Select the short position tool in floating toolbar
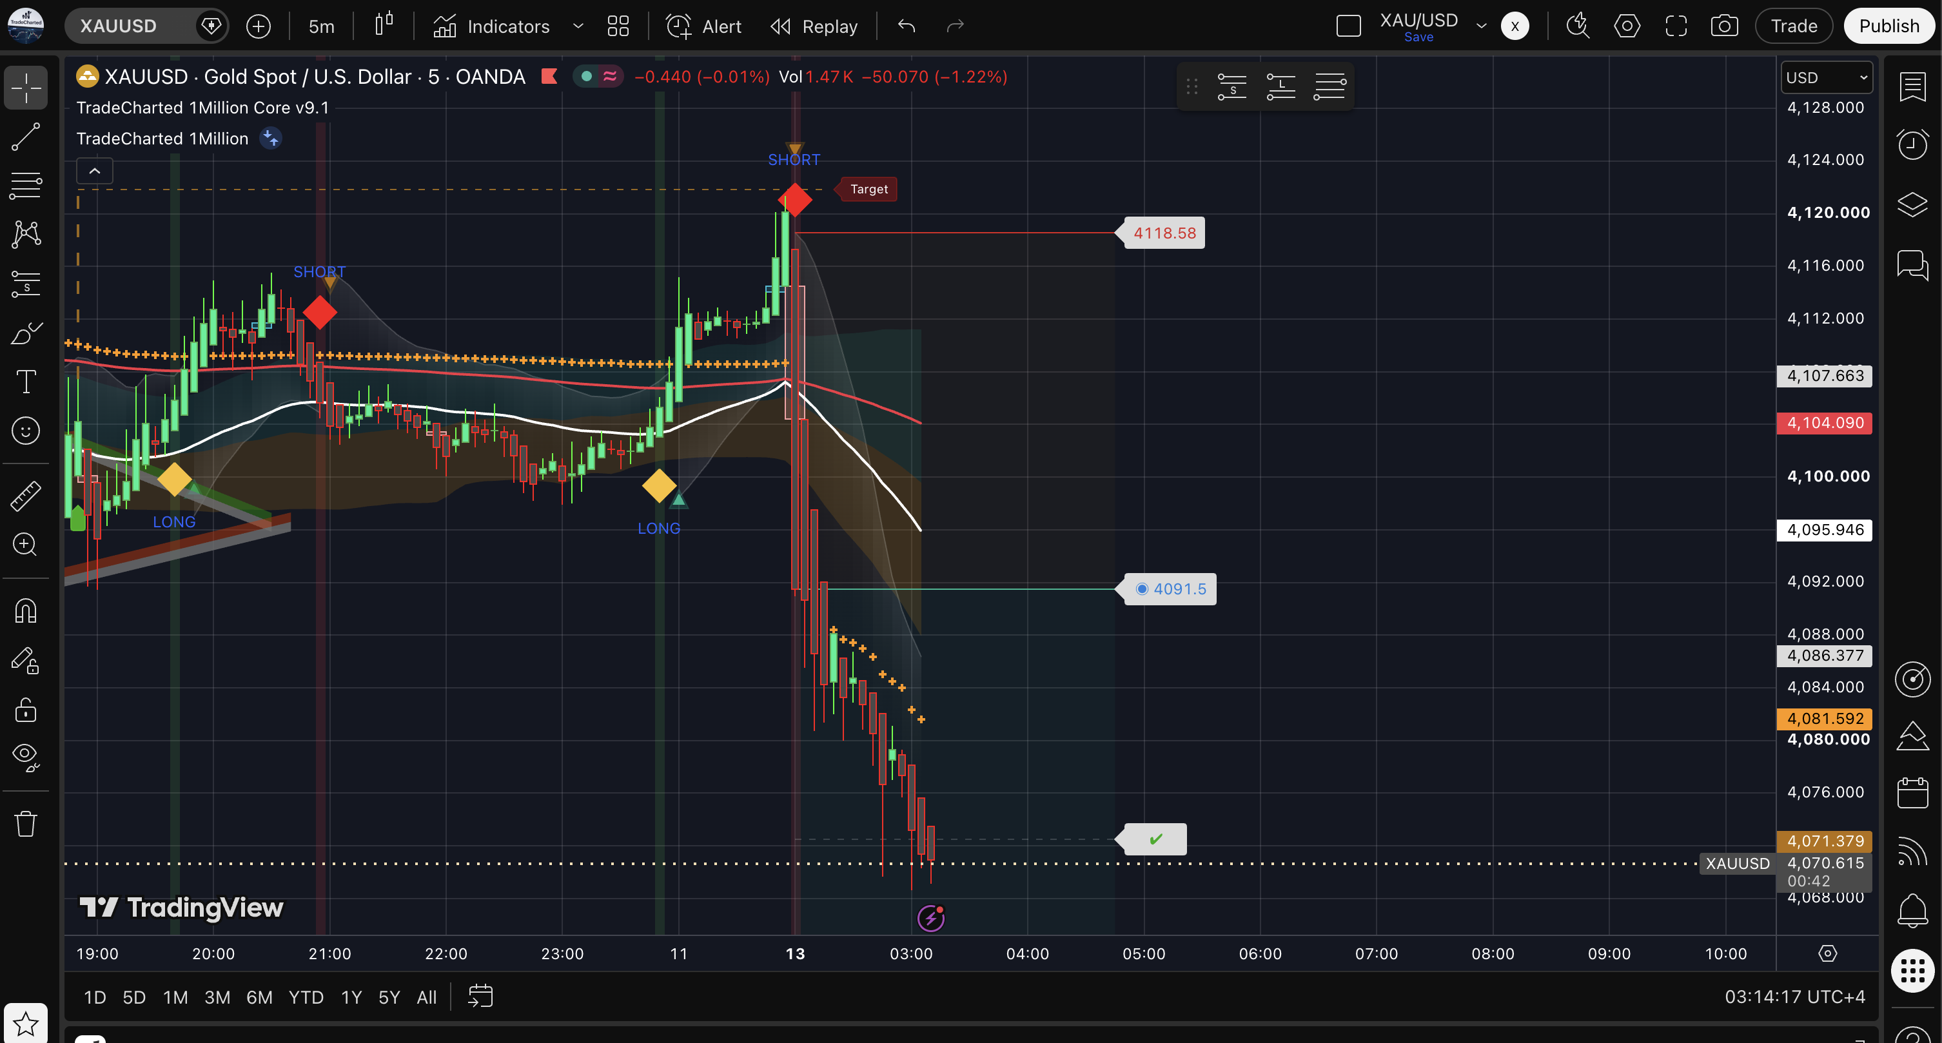 point(1233,86)
